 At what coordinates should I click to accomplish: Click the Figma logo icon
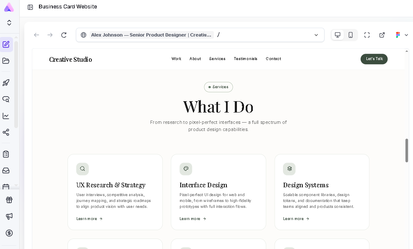(398, 35)
